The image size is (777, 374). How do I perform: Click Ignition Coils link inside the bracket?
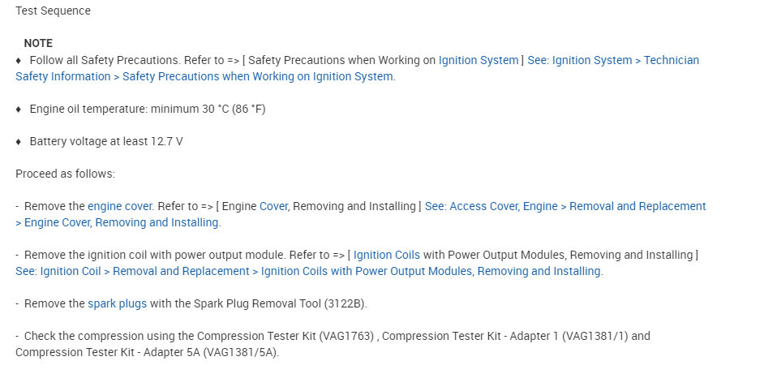click(x=386, y=255)
